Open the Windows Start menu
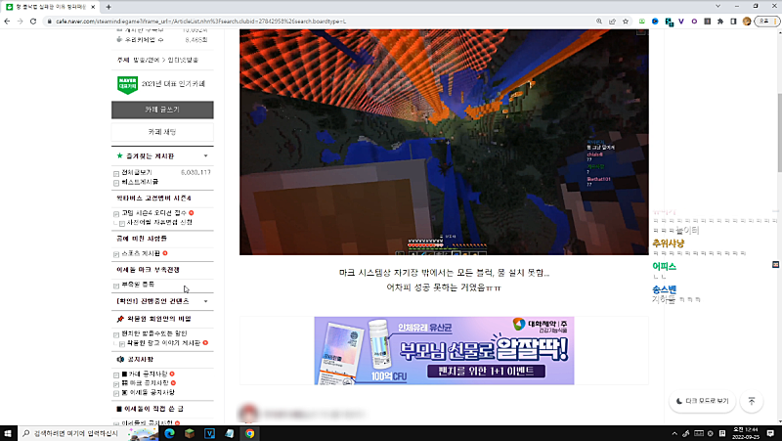Image resolution: width=782 pixels, height=441 pixels. (x=10, y=432)
